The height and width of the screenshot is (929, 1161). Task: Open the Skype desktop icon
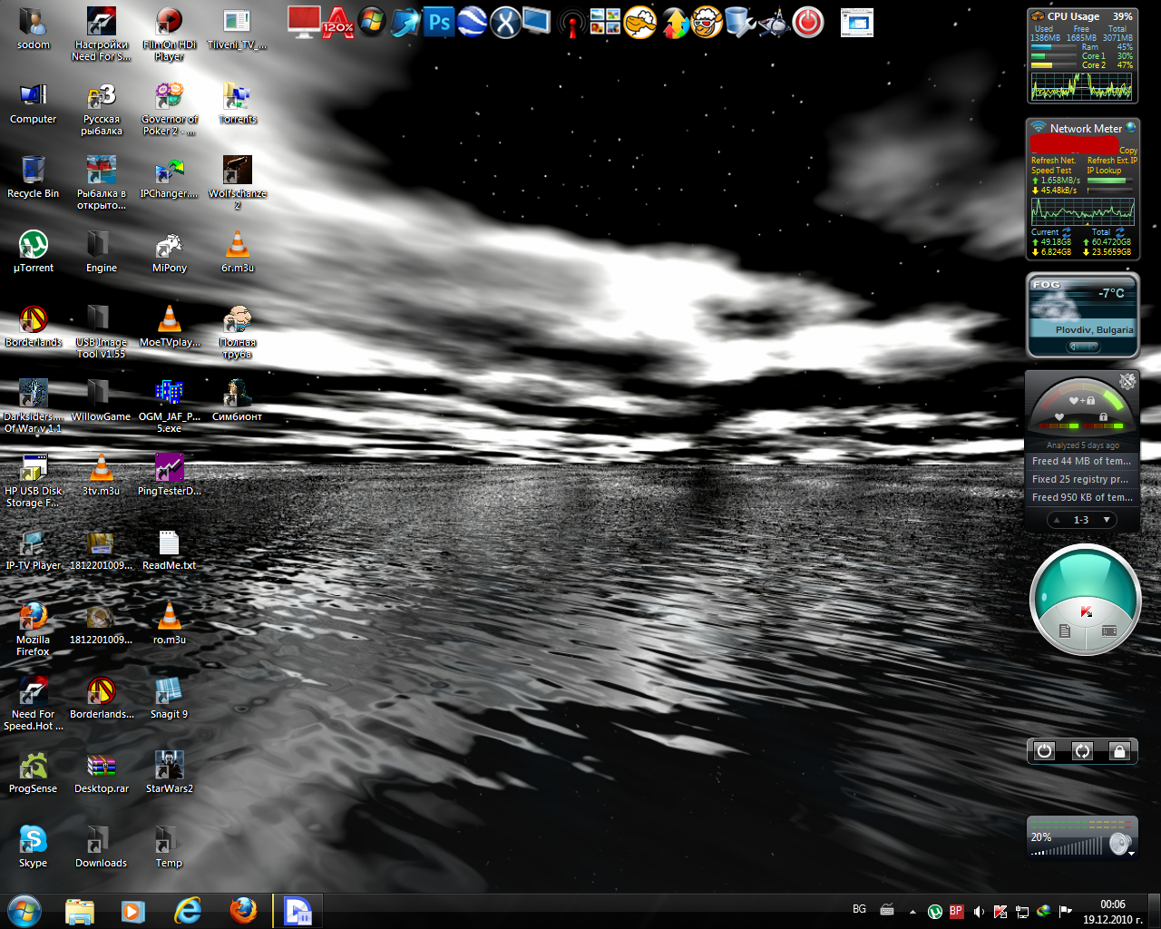tap(34, 841)
